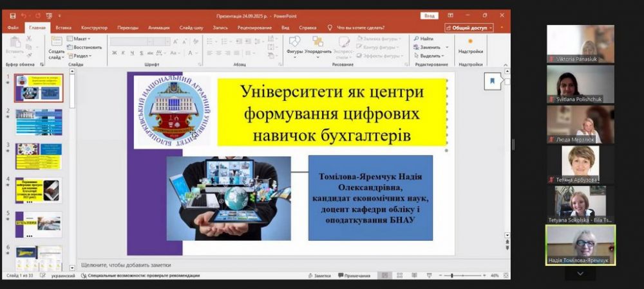Click the Sign in (Вход) button
The height and width of the screenshot is (289, 644).
(429, 15)
